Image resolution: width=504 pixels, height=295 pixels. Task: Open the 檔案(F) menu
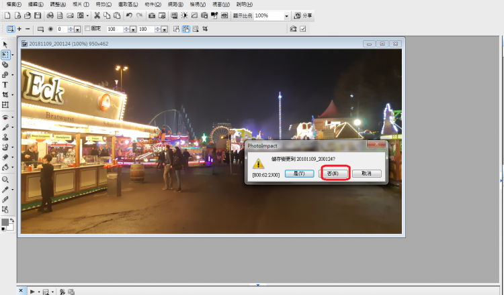[12, 5]
